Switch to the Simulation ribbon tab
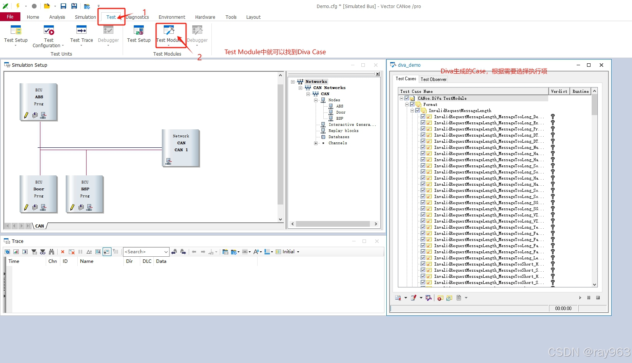632x363 pixels. click(85, 17)
